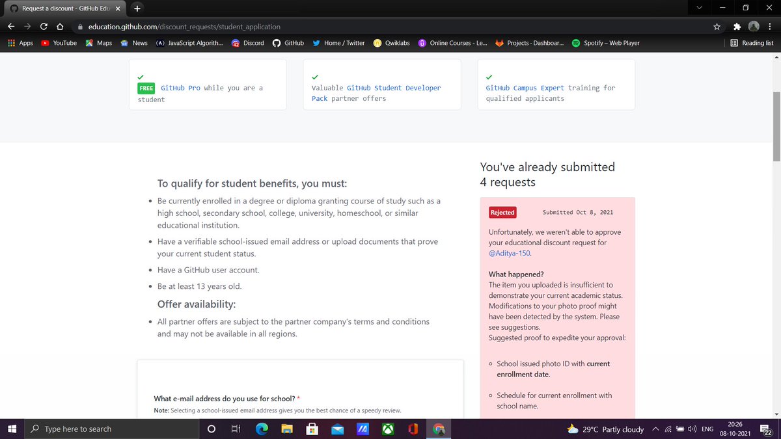Viewport: 781px width, 439px height.
Task: Click the 'Submitted Oct 8, 2021' text
Action: 578,213
